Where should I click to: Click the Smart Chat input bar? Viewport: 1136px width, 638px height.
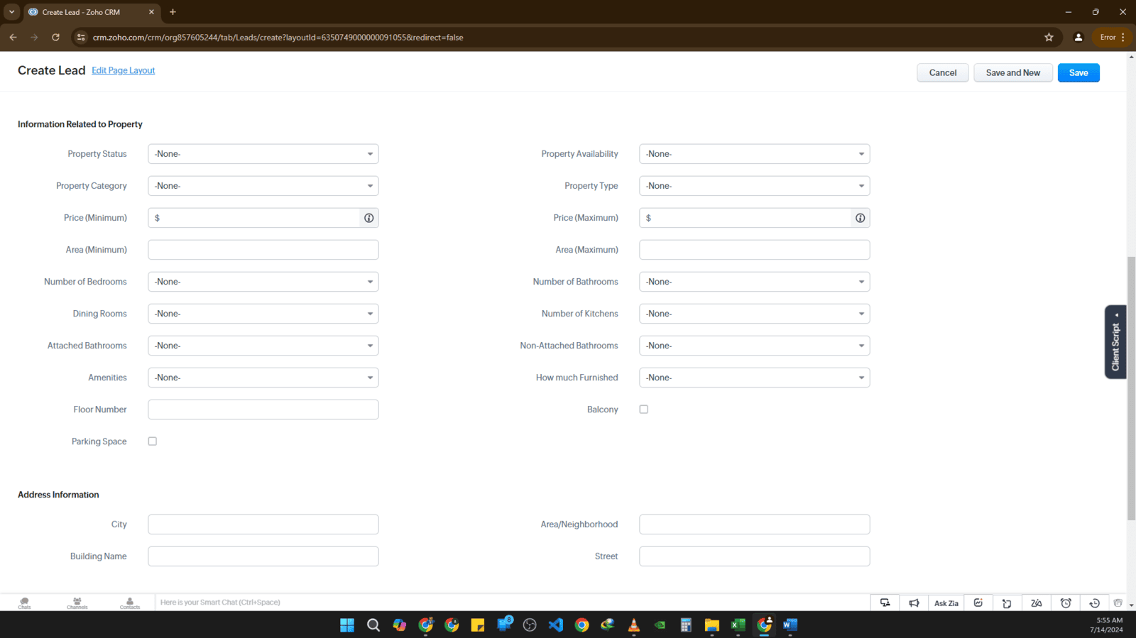tap(511, 603)
